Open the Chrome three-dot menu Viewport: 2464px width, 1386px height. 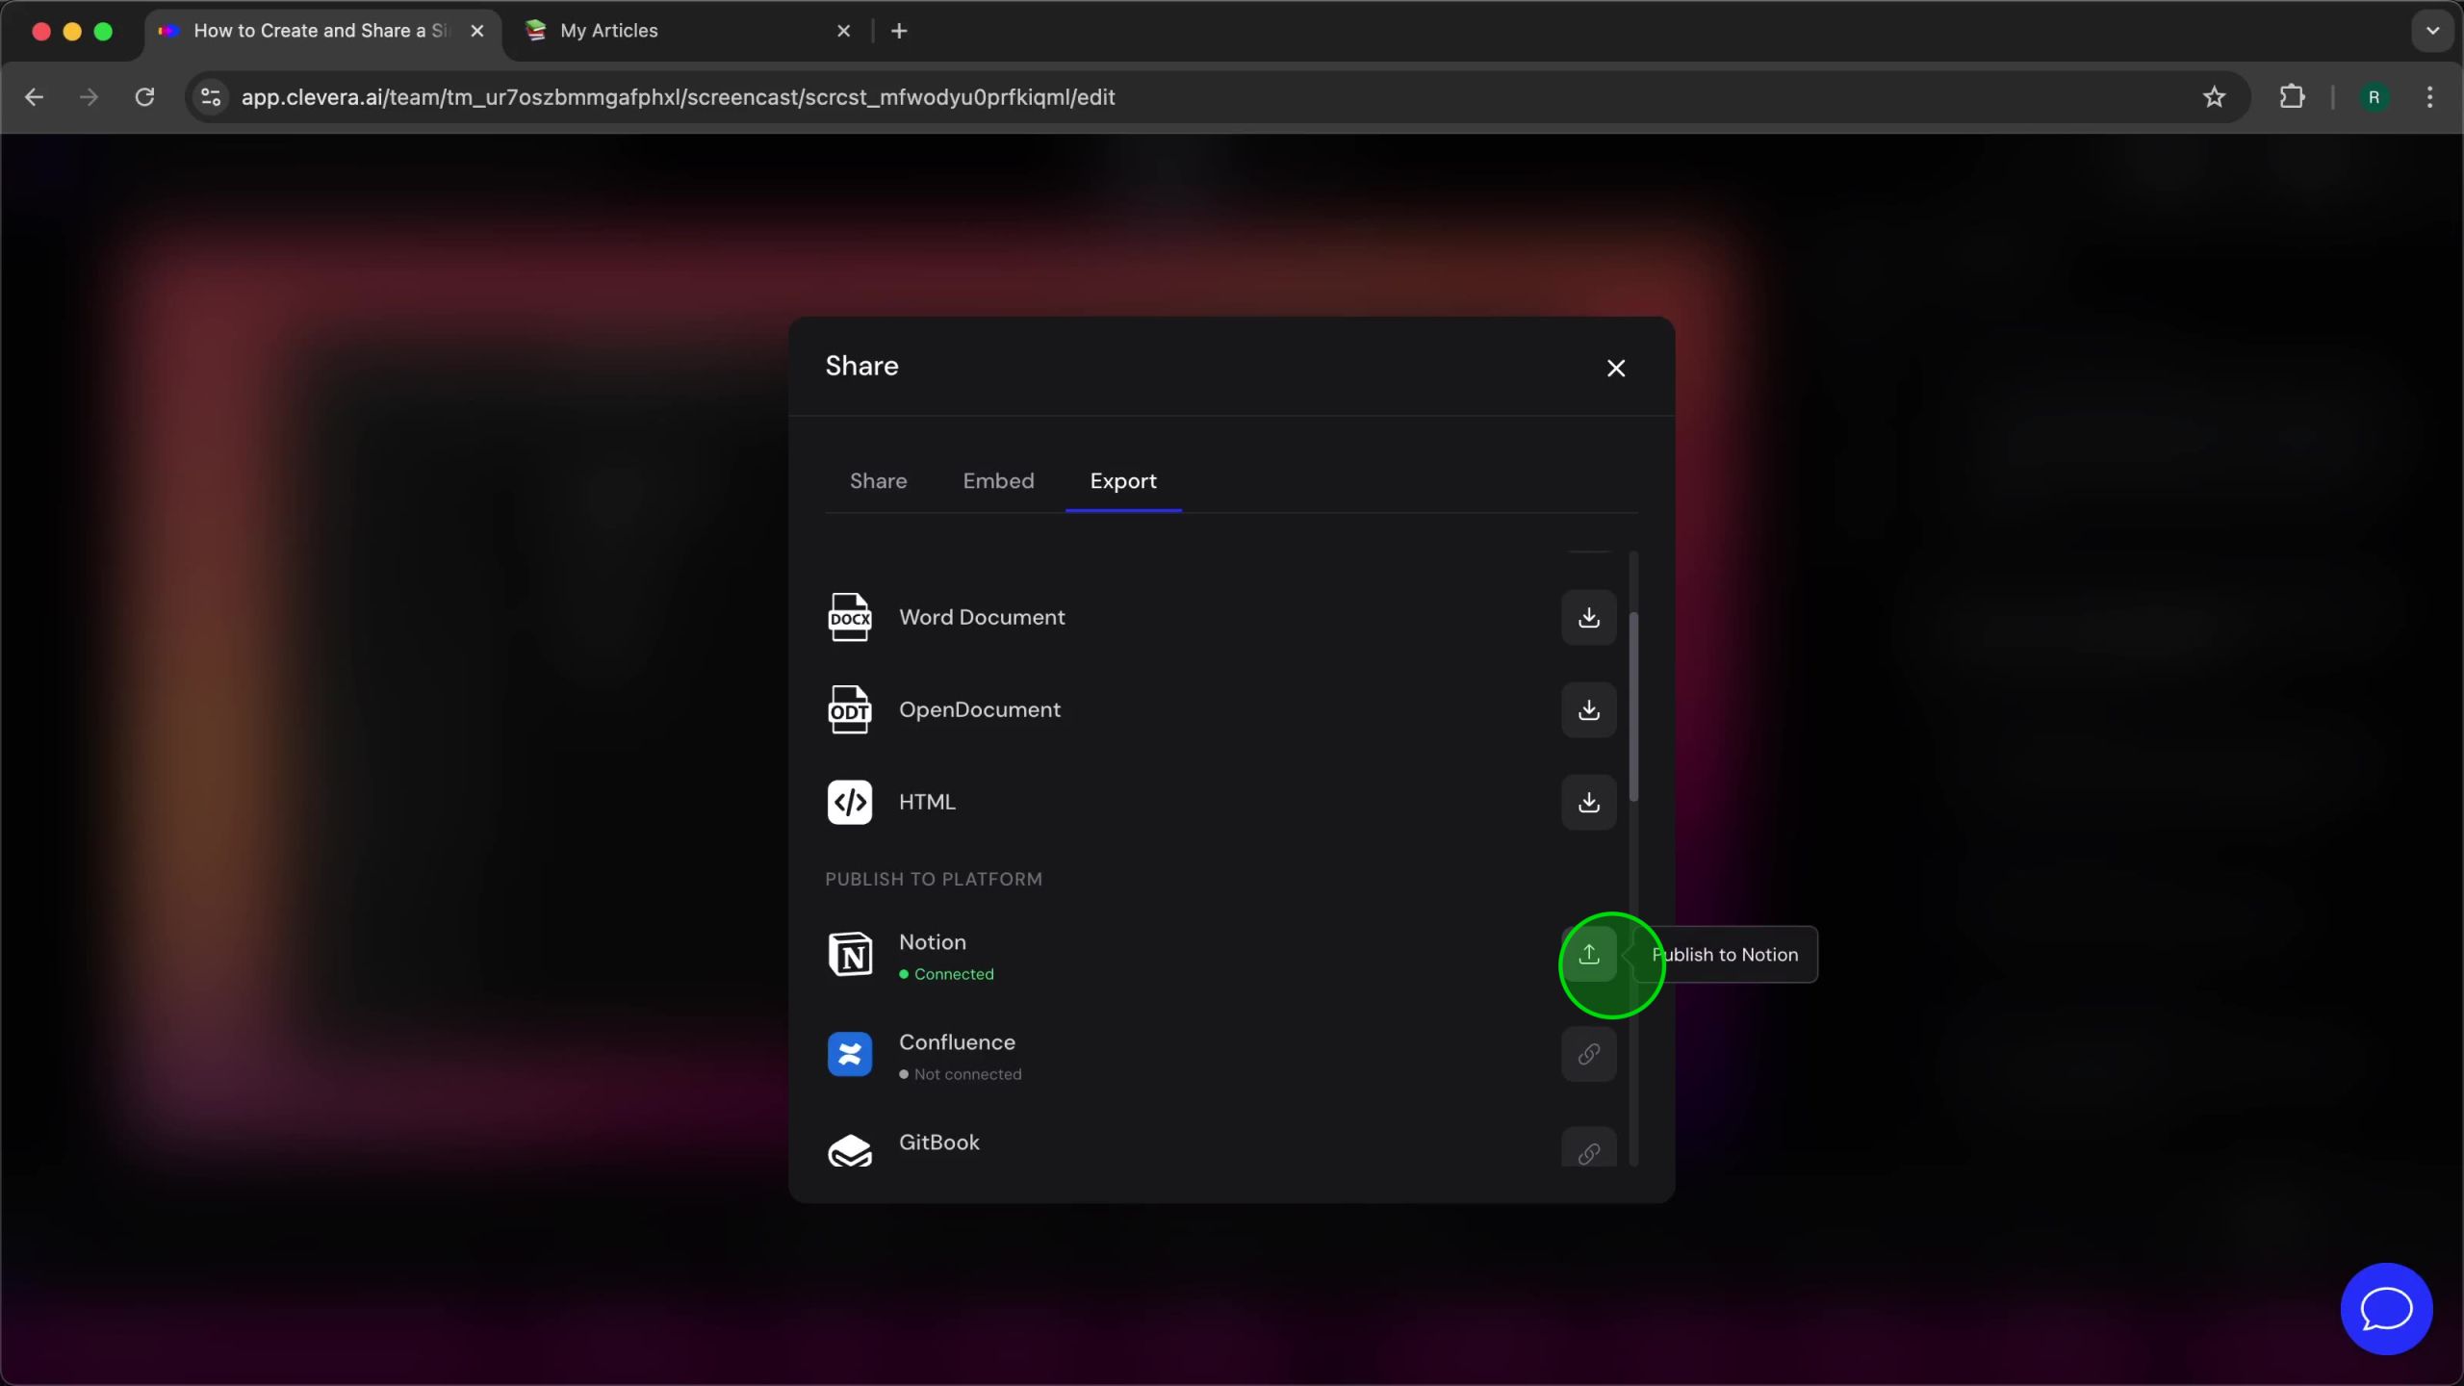point(2429,97)
